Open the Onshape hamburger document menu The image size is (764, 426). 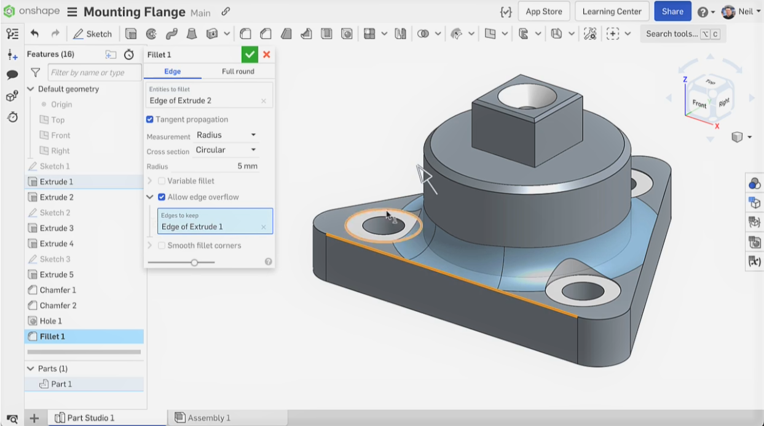[x=73, y=12]
